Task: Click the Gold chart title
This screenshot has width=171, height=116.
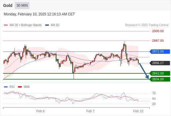Action: pyautogui.click(x=8, y=6)
